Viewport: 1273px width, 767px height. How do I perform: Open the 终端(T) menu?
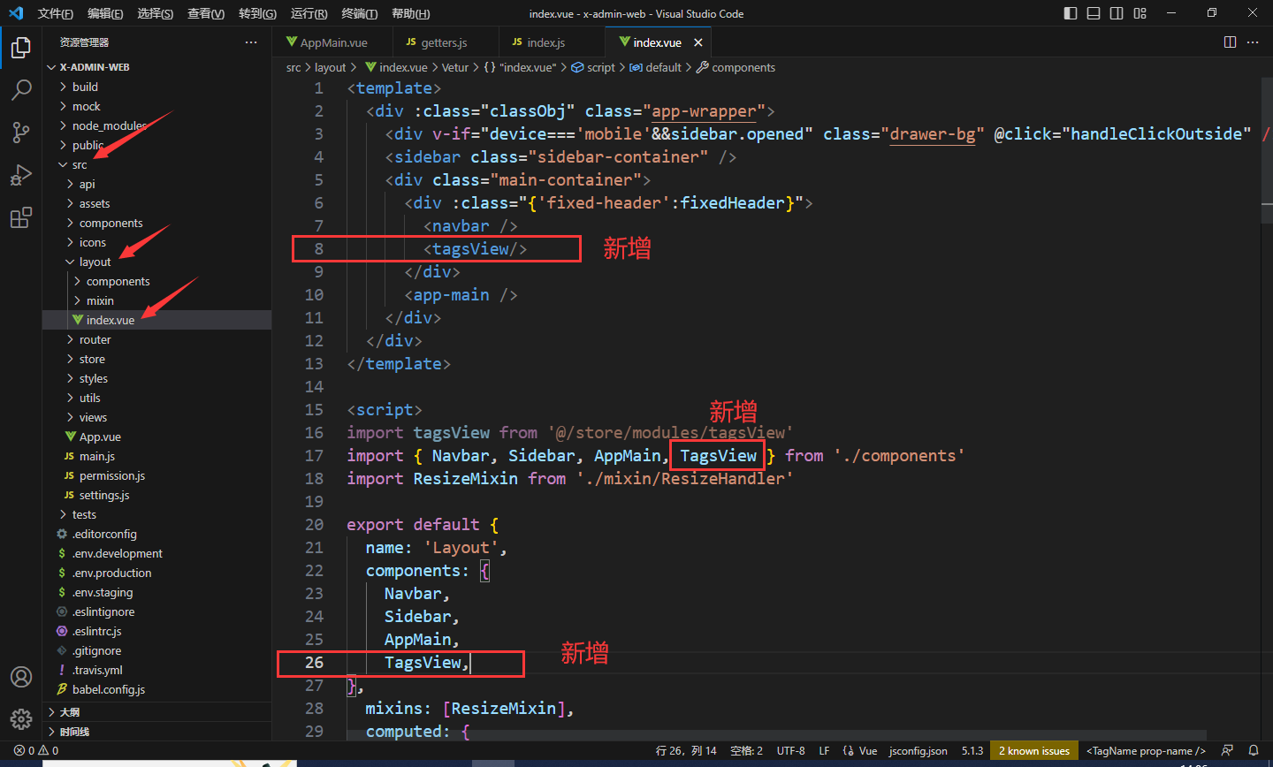click(x=359, y=13)
